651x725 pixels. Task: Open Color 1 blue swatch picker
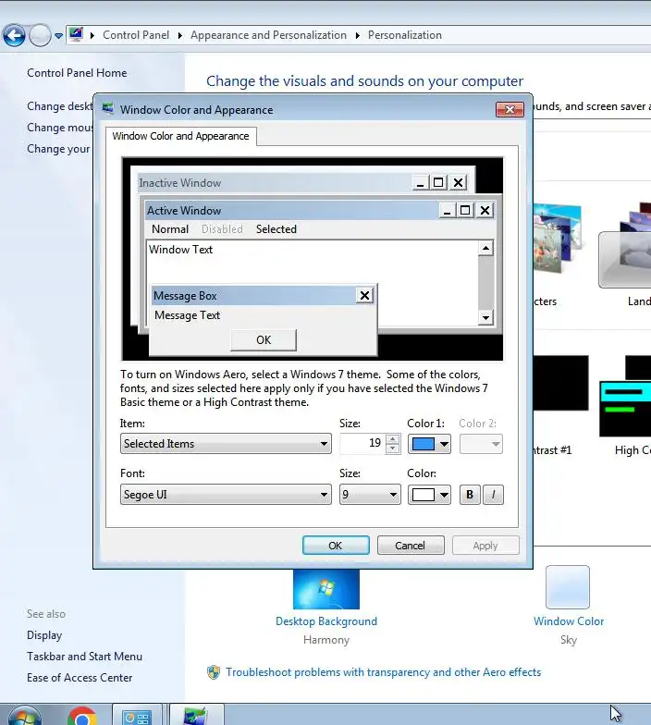coord(429,444)
